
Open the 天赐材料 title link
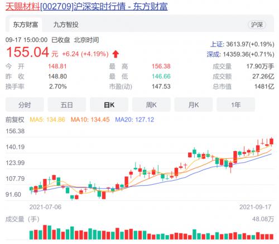23,7
